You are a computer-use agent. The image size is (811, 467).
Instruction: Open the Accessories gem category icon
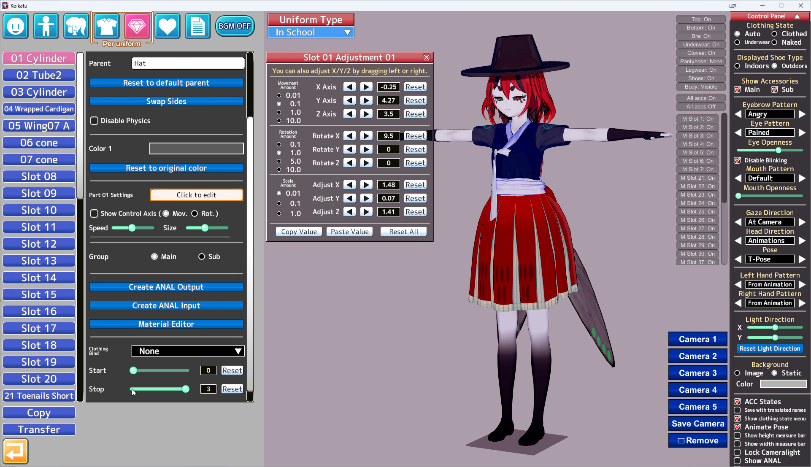pyautogui.click(x=137, y=26)
